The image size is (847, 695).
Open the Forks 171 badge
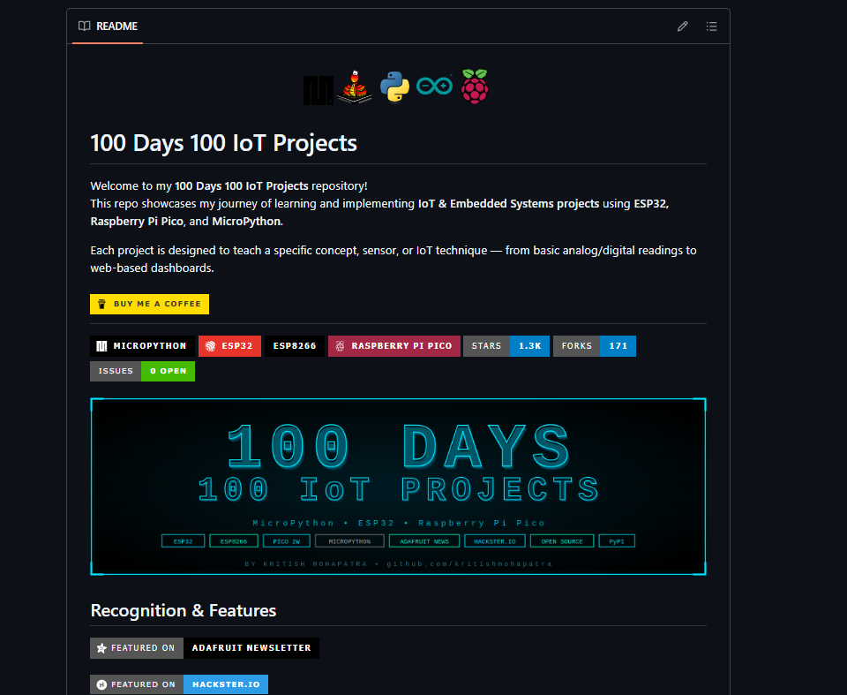[594, 346]
